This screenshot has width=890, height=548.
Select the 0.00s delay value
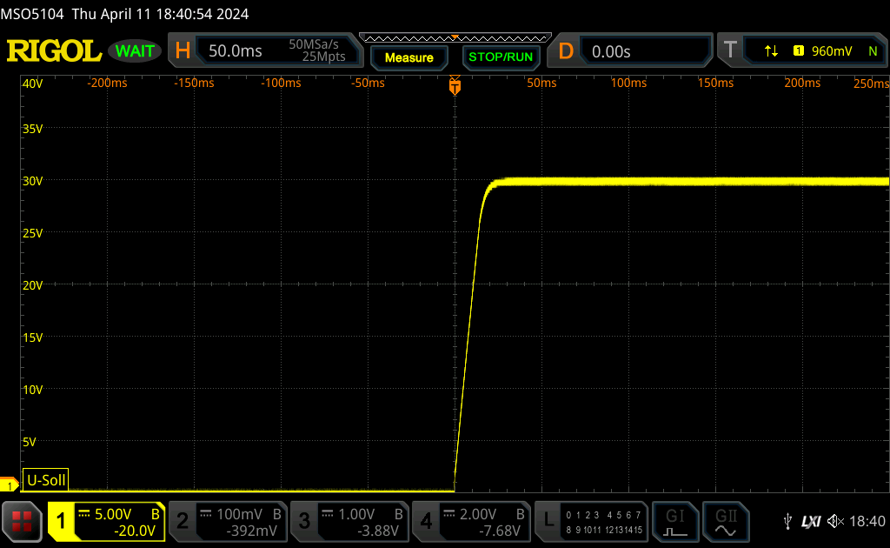[x=611, y=51]
